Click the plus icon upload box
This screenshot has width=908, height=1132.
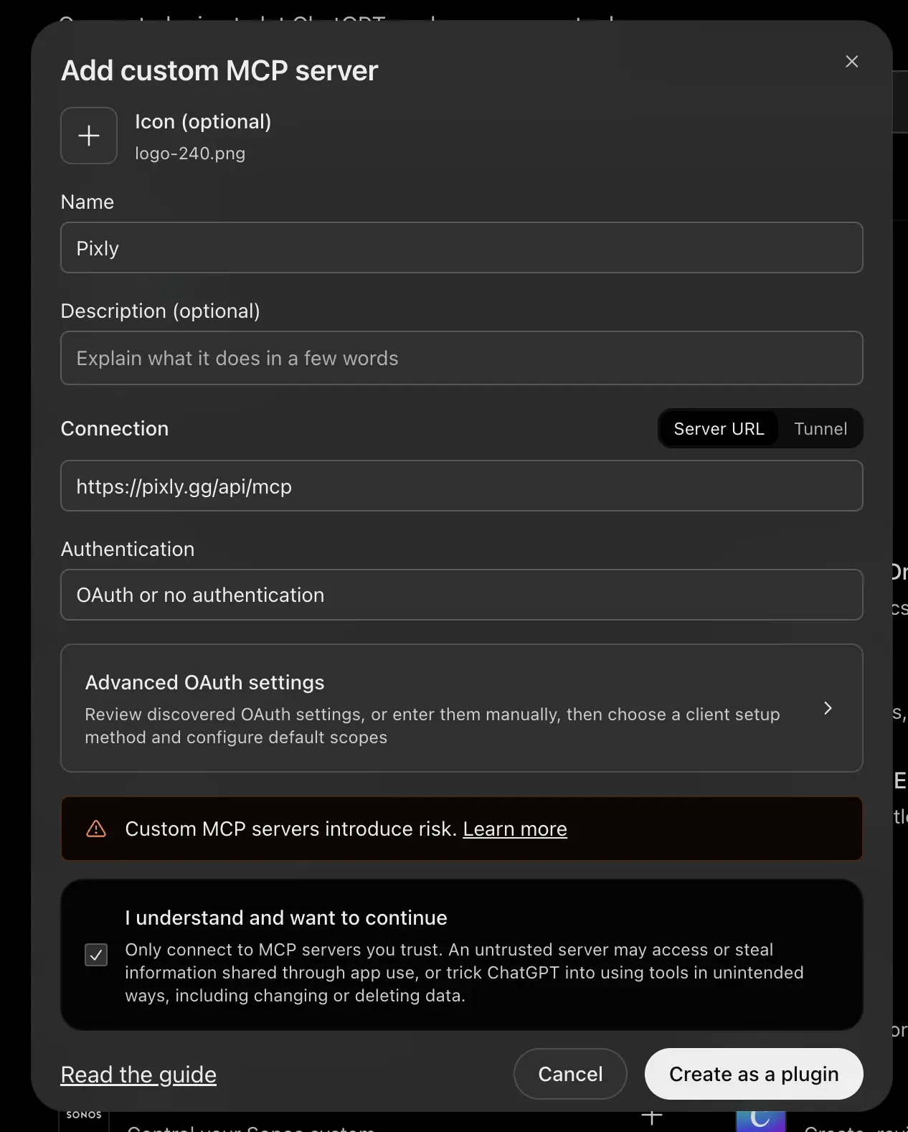89,136
